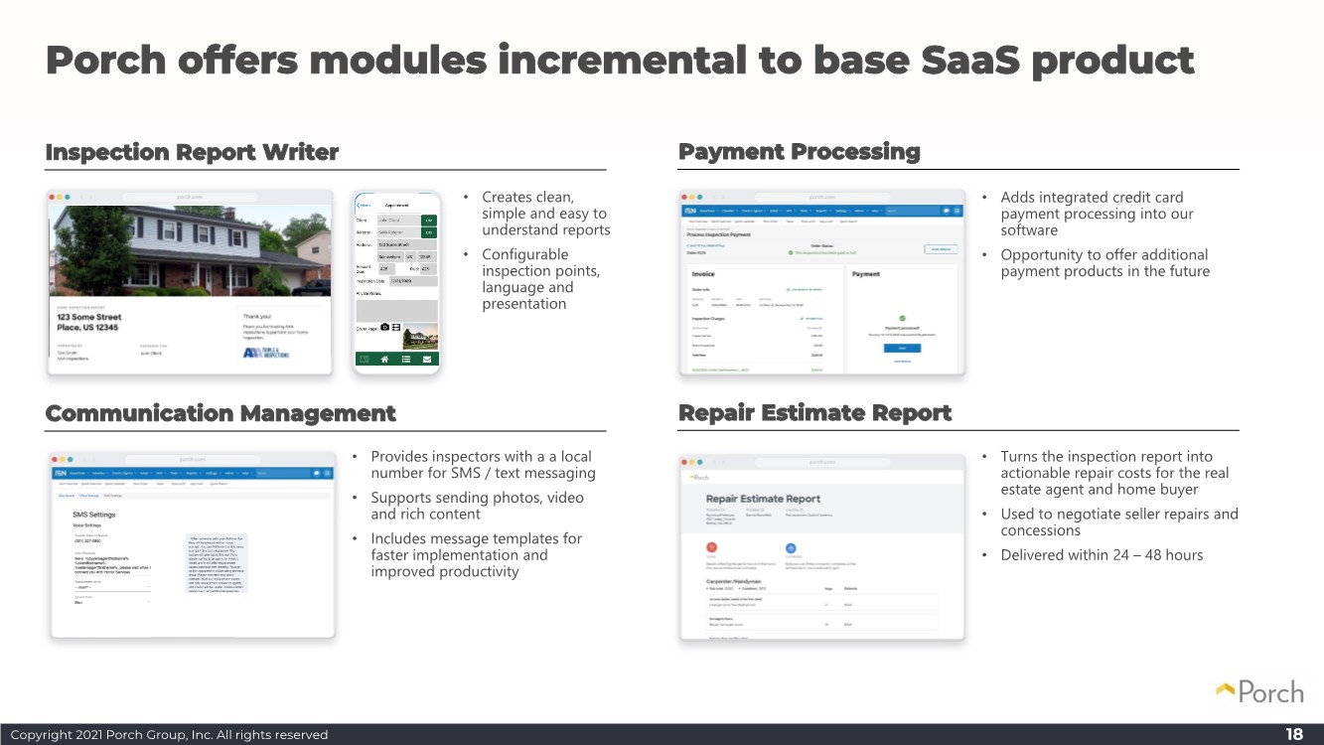Tap the camera icon beside Cover Page

pos(384,327)
